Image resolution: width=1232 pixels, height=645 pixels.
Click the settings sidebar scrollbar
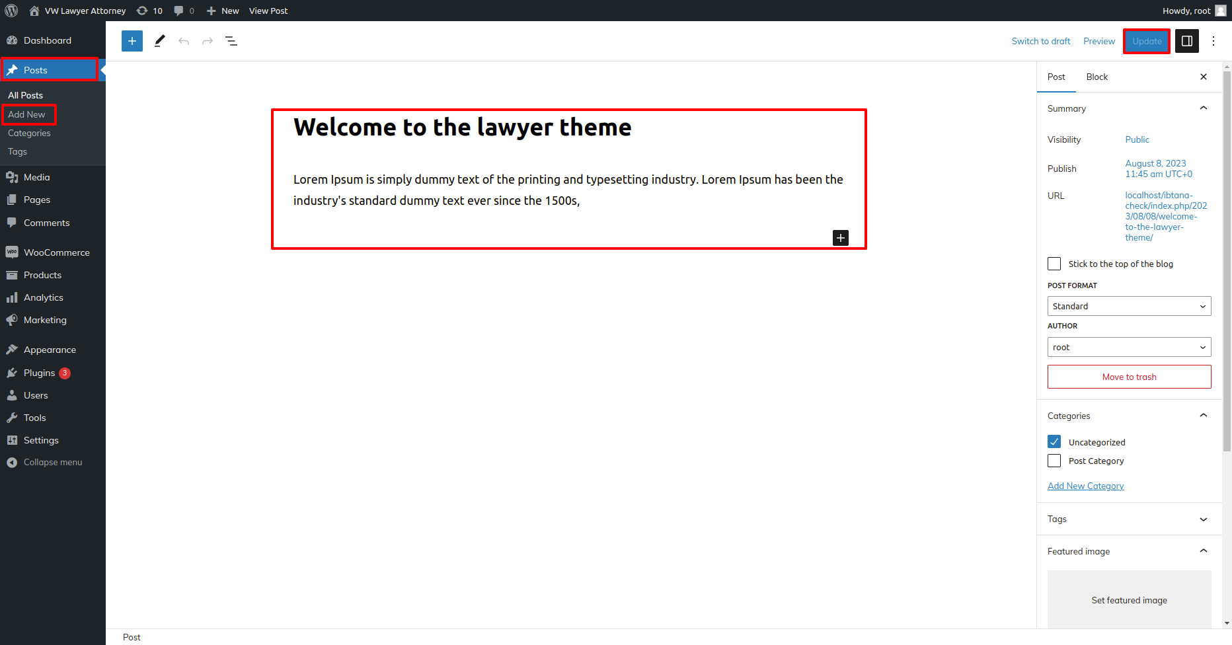pyautogui.click(x=1227, y=261)
